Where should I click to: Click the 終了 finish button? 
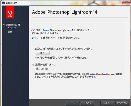tap(107, 103)
